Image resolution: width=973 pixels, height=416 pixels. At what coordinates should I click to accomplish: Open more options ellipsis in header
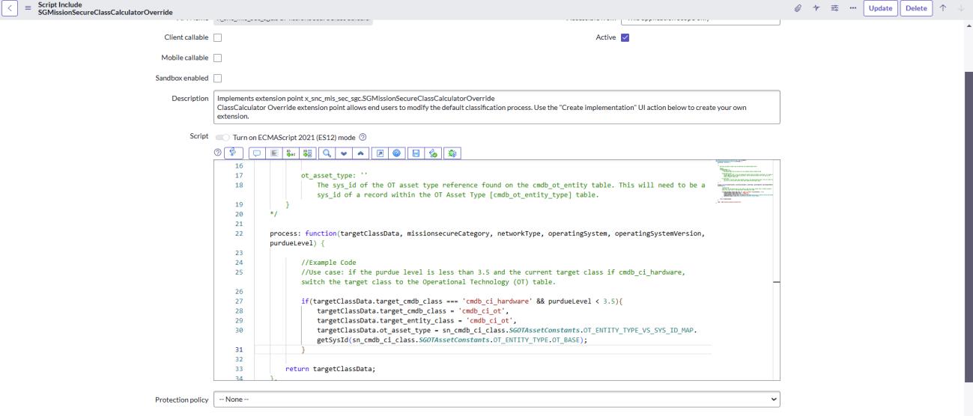tap(852, 8)
